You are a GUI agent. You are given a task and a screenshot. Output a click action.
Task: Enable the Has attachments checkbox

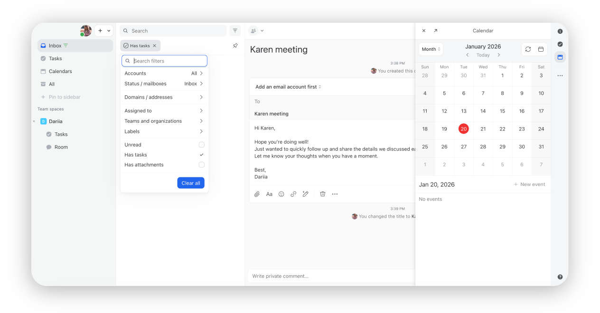[x=201, y=165]
